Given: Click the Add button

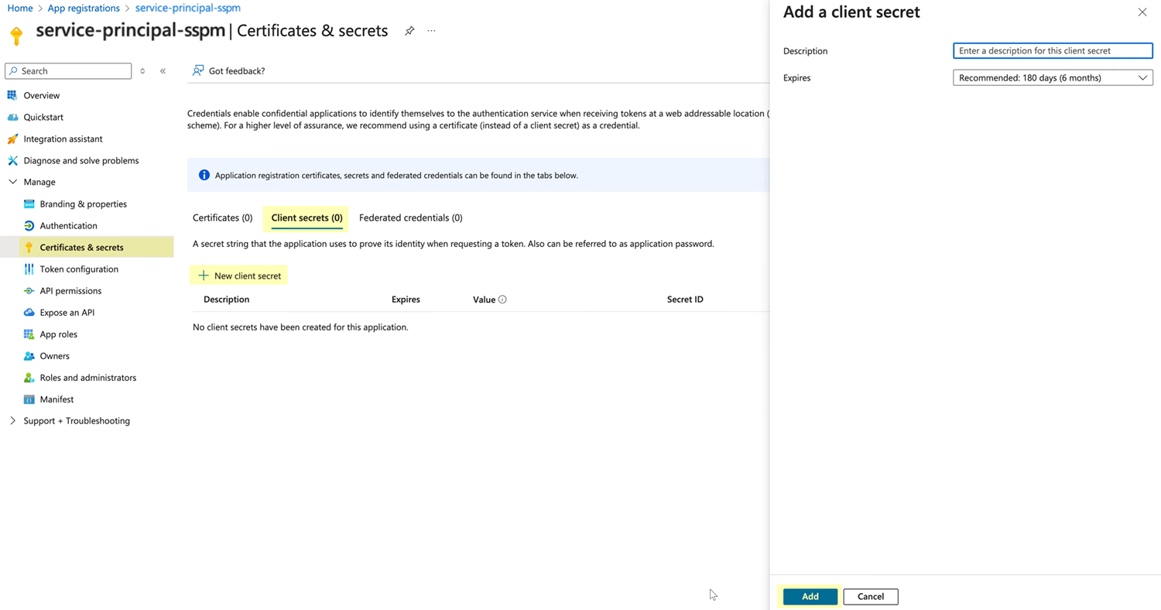Looking at the screenshot, I should coord(810,596).
